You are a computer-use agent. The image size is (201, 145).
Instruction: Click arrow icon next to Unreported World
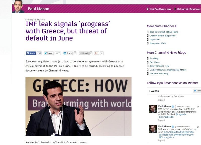tap(147, 43)
